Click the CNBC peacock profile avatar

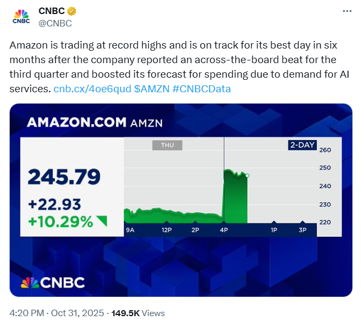coord(21,17)
